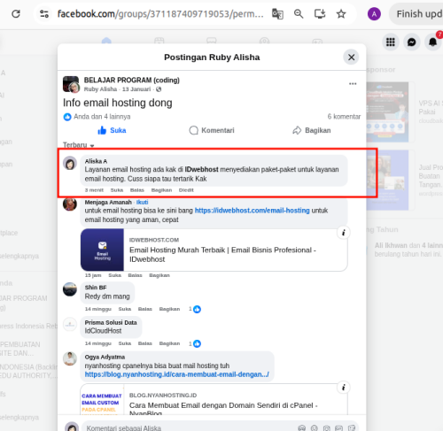View who liked: Anda dan 4 lainnya
Viewport: 443px width, 431px height.
tap(102, 117)
